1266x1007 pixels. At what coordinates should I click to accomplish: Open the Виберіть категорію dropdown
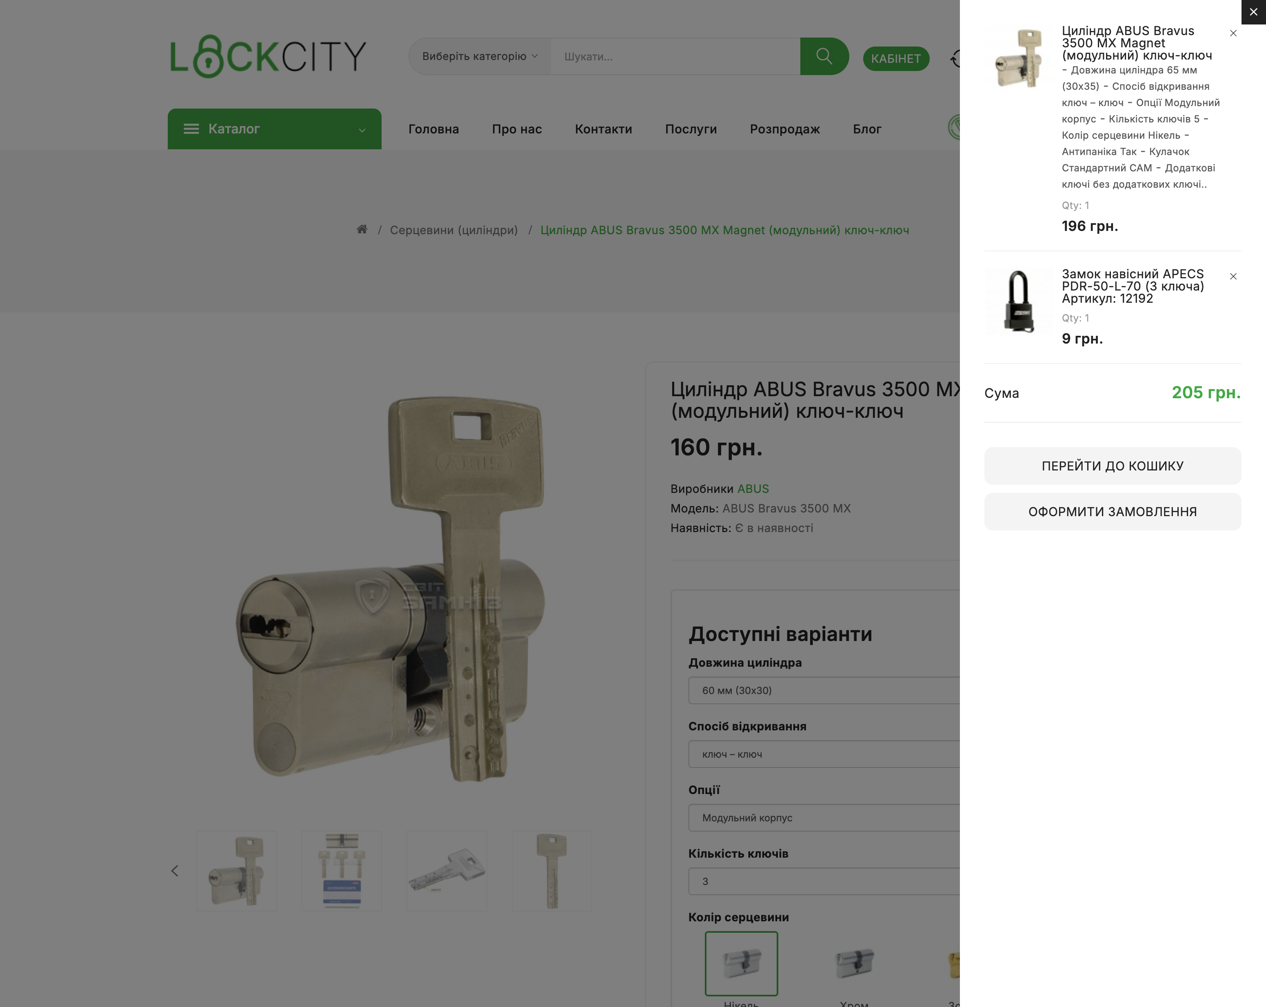click(x=480, y=56)
